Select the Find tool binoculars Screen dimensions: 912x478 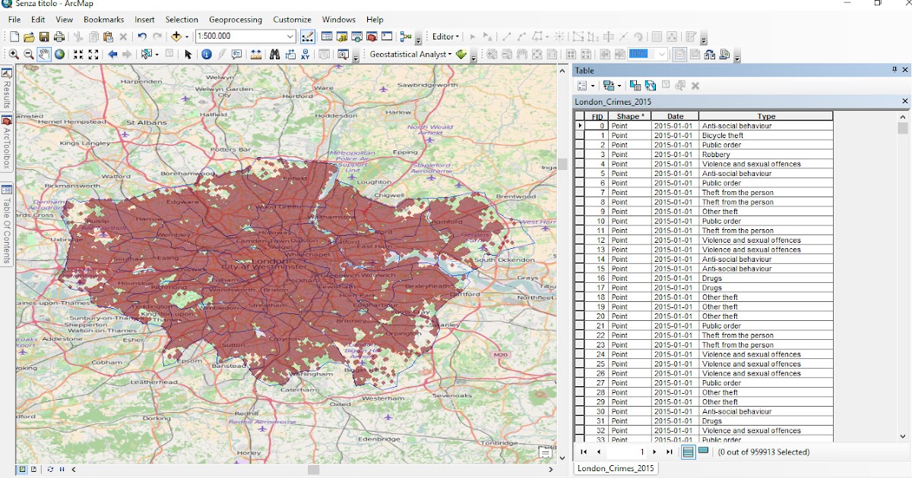(275, 54)
